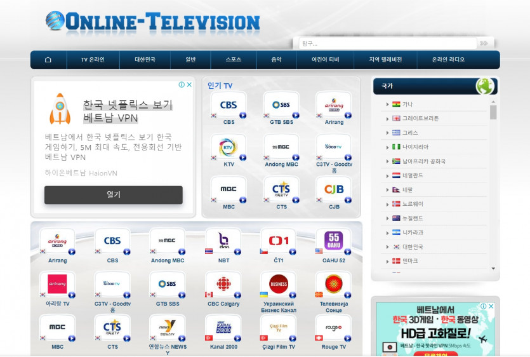Open the 덴마크 country link
530x357 pixels.
pos(410,261)
